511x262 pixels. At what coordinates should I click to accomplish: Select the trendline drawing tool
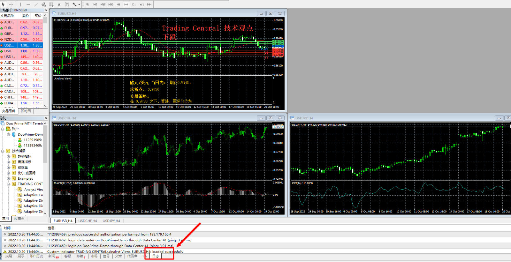(x=36, y=4)
